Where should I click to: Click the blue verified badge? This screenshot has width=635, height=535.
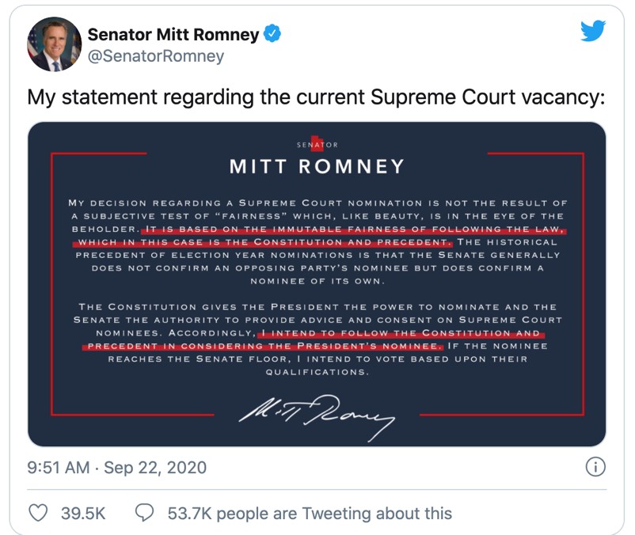click(x=272, y=33)
